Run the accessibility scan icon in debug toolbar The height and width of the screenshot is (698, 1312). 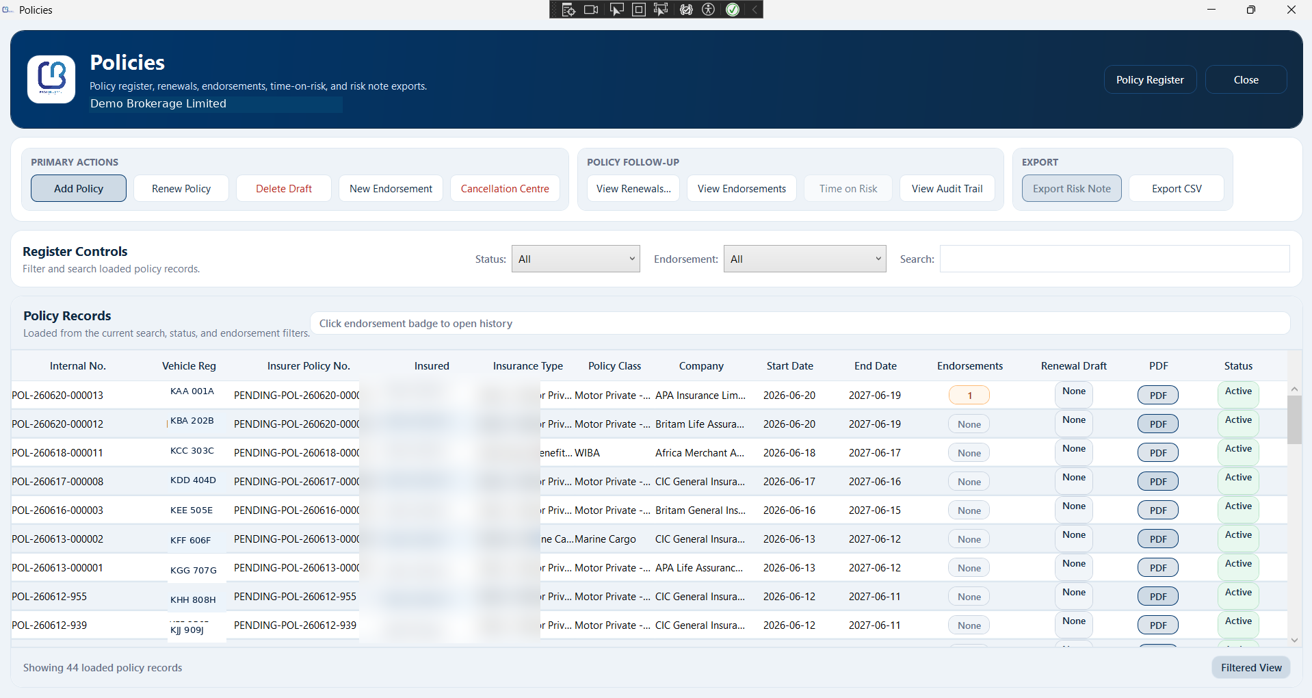pyautogui.click(x=709, y=10)
